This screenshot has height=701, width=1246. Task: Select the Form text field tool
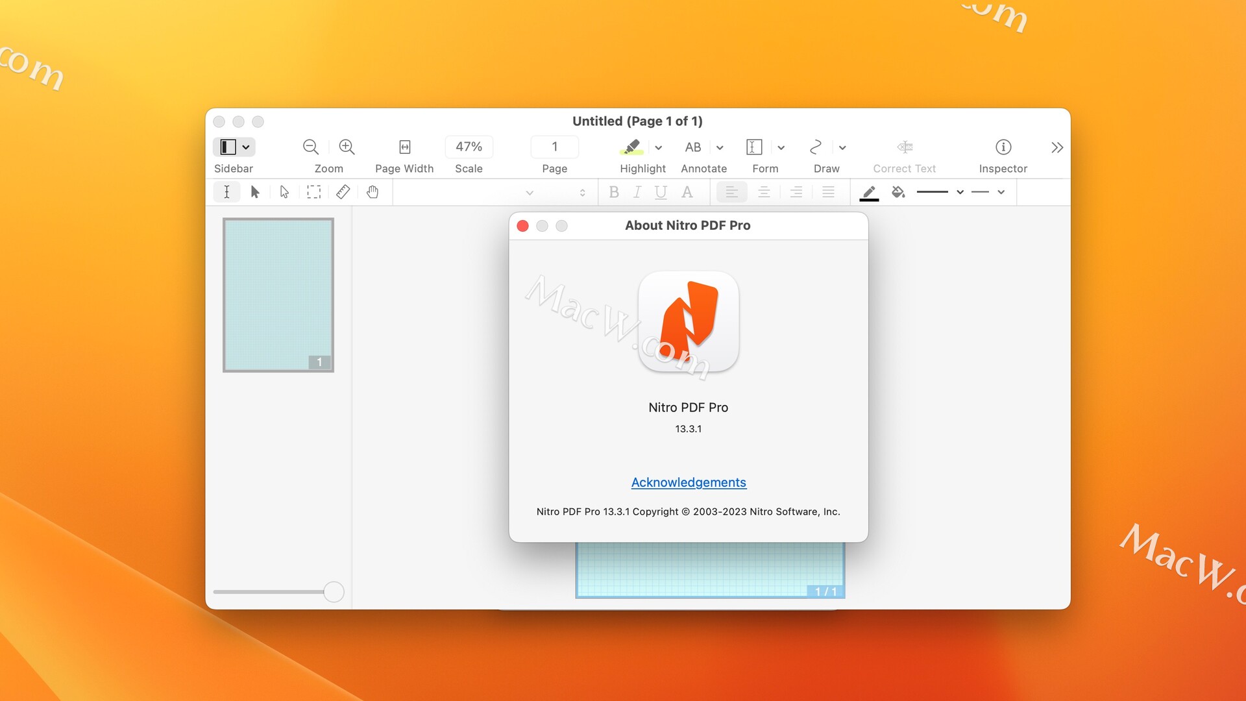point(754,147)
